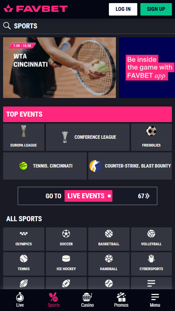
Task: Open Counter-Strike Blast Bounty event
Action: pyautogui.click(x=130, y=166)
